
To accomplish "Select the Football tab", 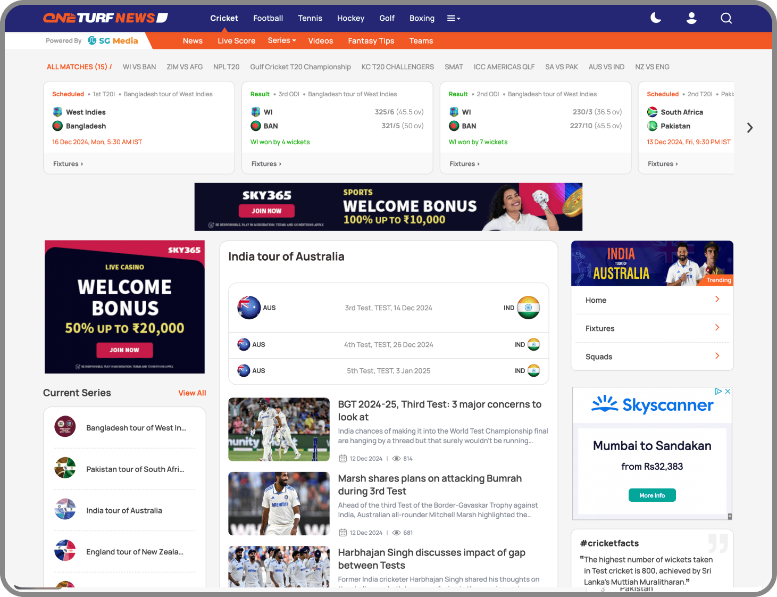I will click(268, 18).
